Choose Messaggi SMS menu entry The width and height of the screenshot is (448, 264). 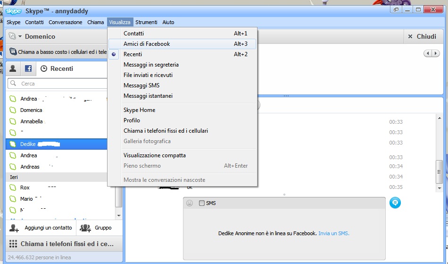pyautogui.click(x=183, y=85)
